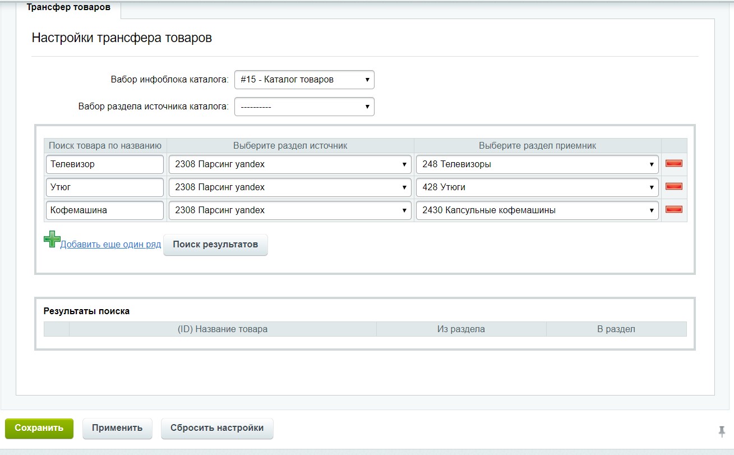734x455 pixels.
Task: Click the Результаты поиска heading
Action: tap(86, 311)
